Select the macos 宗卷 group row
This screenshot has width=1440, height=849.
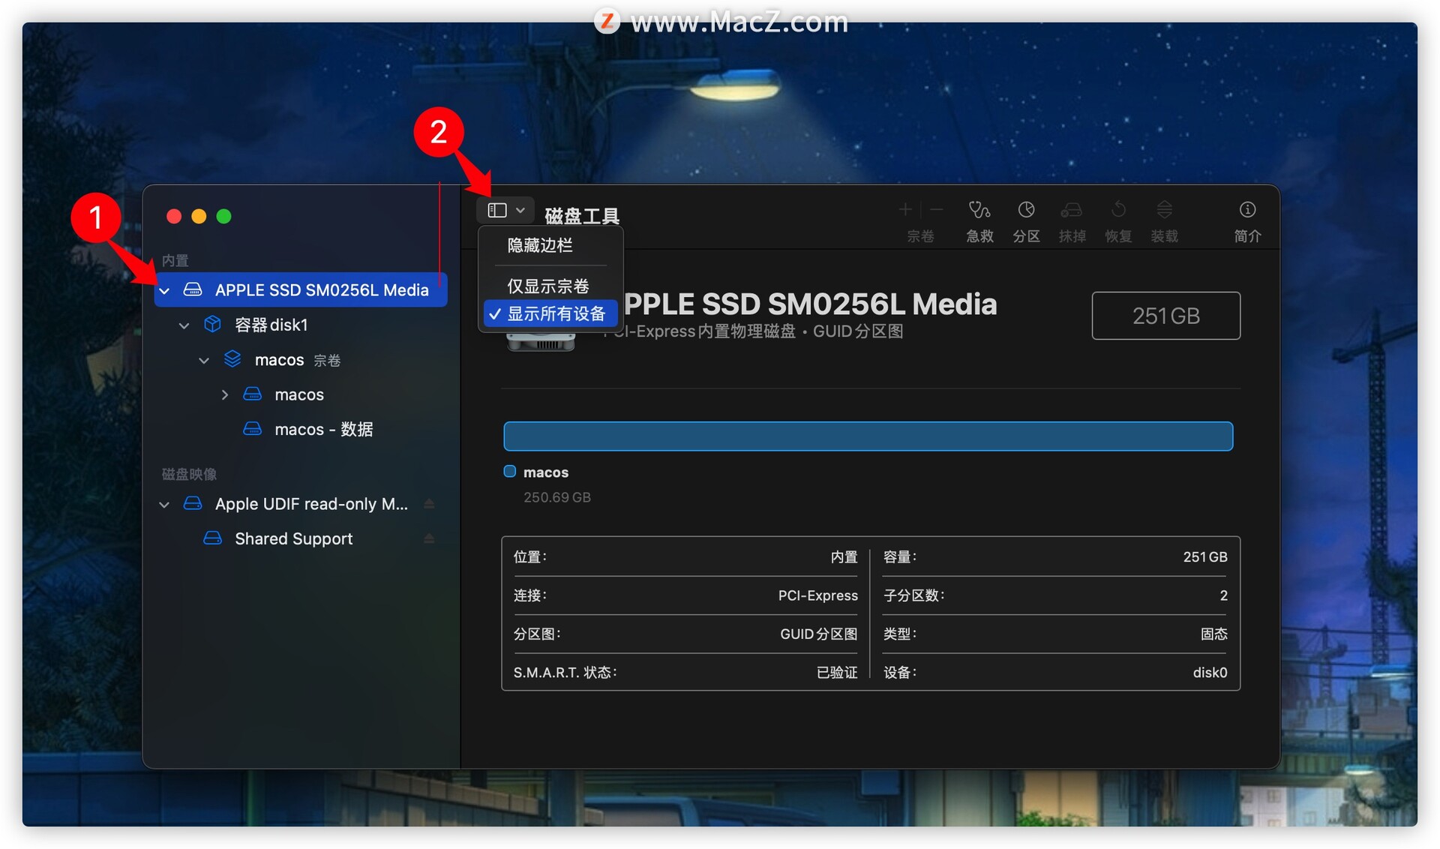301,360
